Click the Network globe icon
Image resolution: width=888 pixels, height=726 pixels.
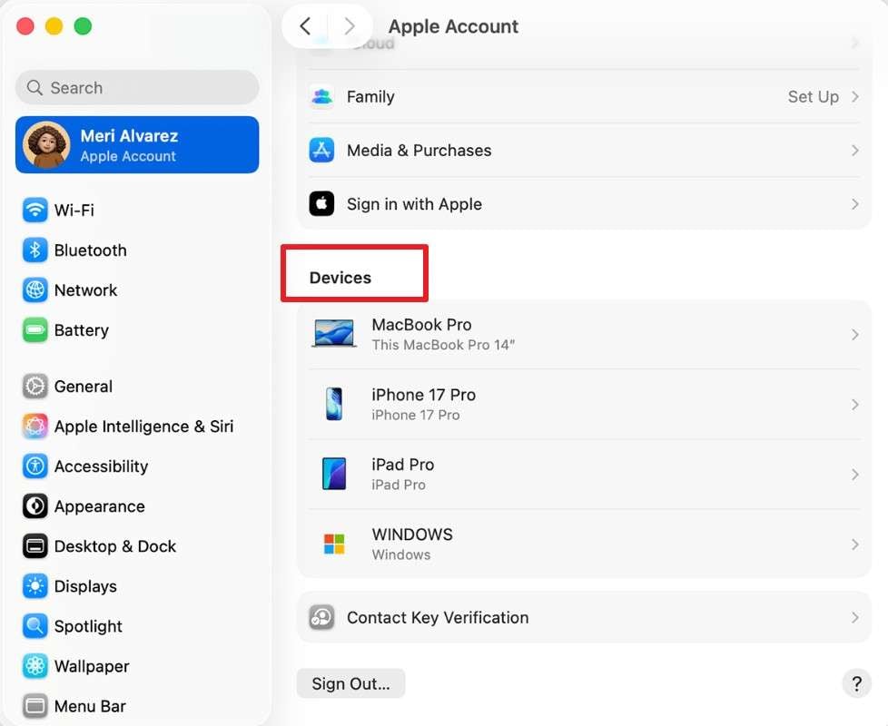click(x=35, y=289)
